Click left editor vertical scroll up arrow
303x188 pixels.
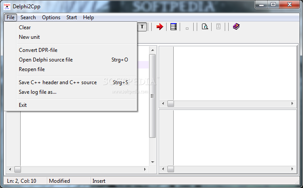coord(153,50)
